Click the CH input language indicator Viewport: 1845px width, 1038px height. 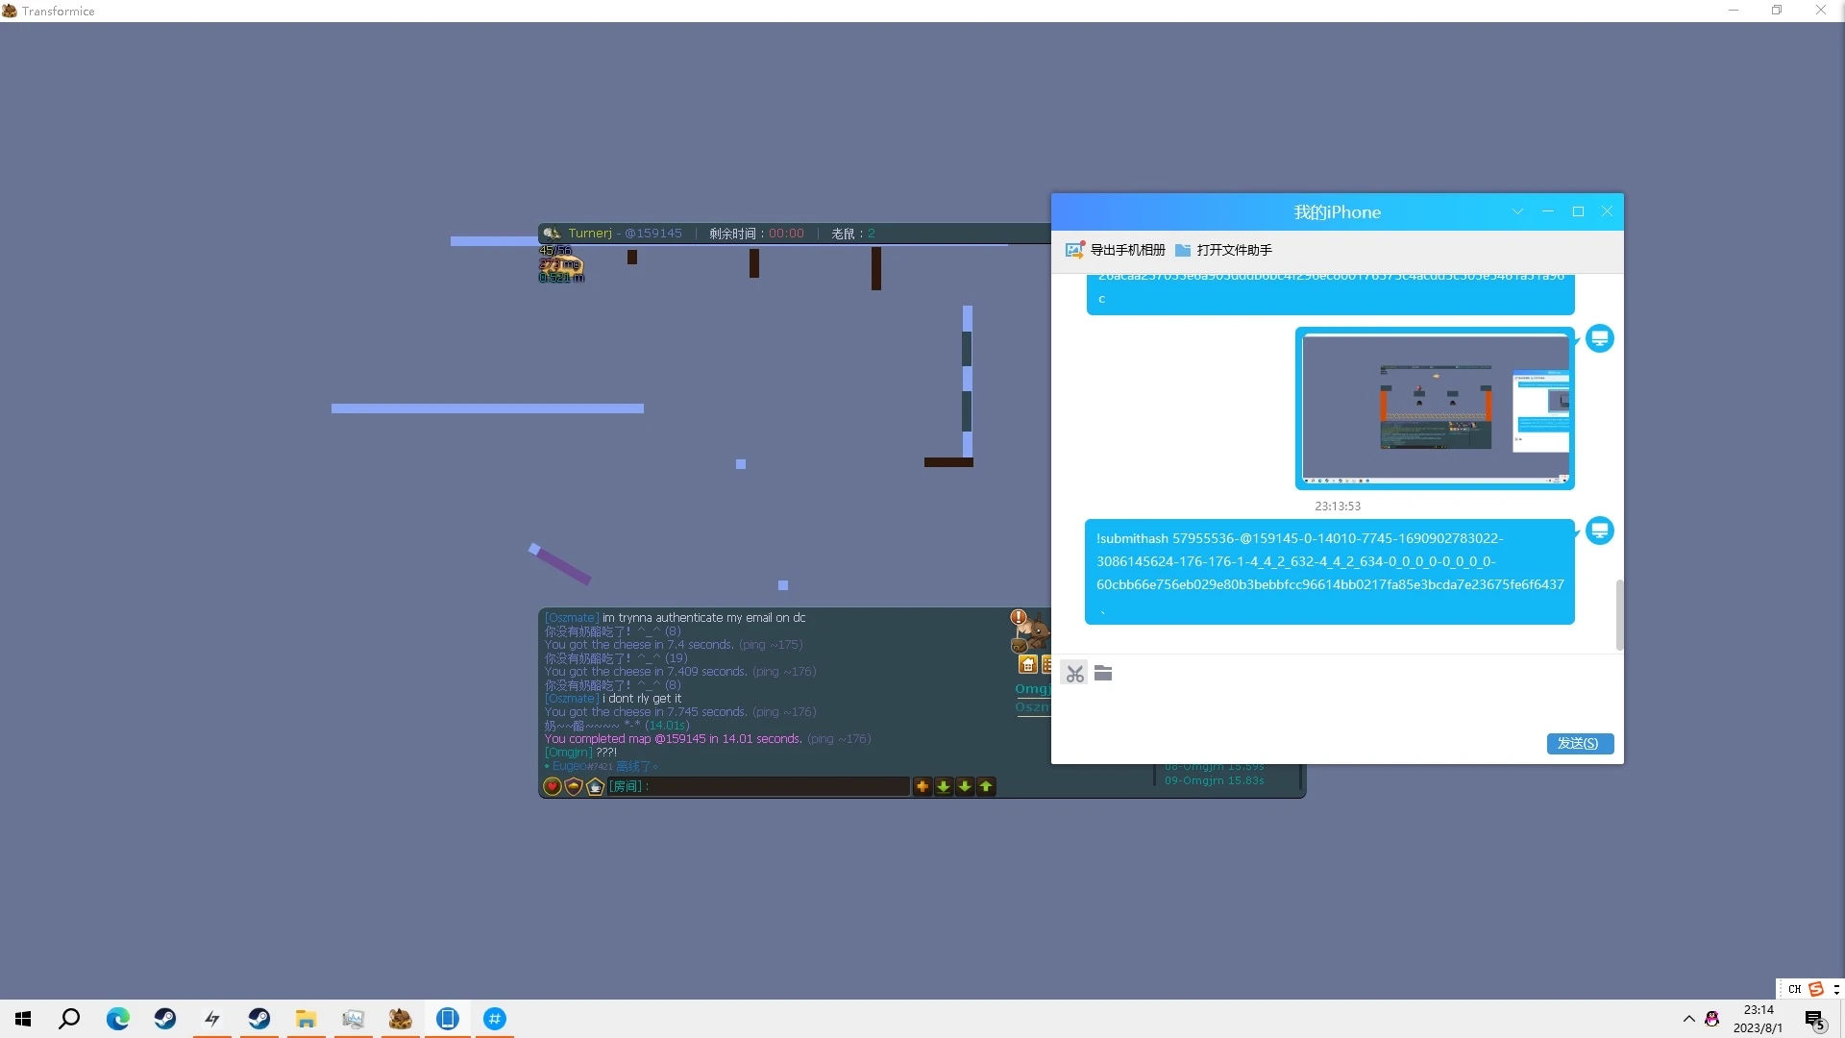click(x=1794, y=989)
